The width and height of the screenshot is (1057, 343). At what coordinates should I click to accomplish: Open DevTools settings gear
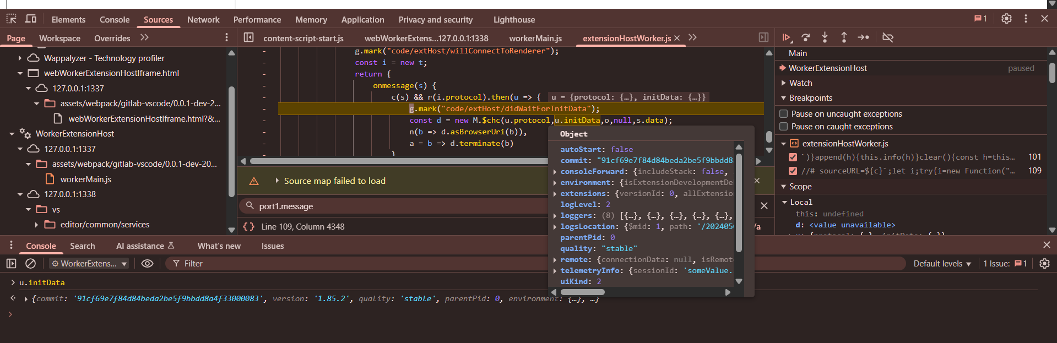(1006, 19)
